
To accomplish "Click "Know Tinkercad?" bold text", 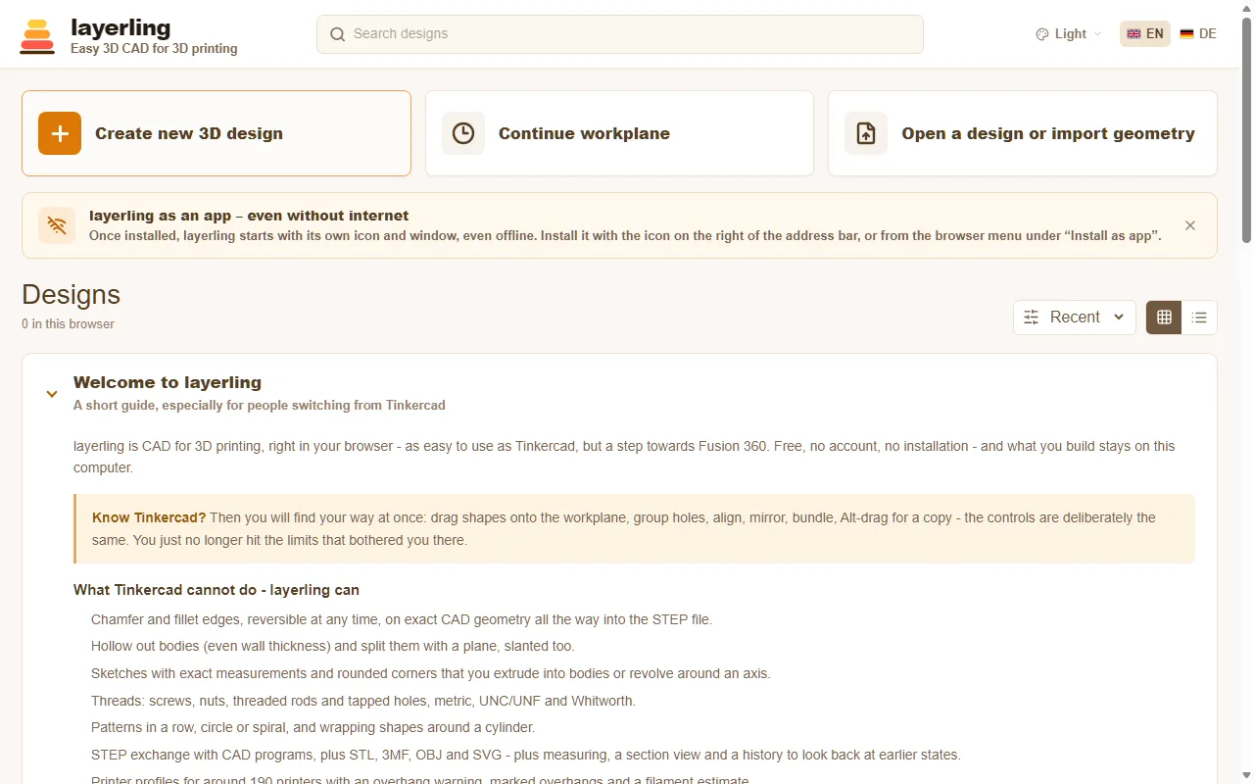I will tap(149, 517).
